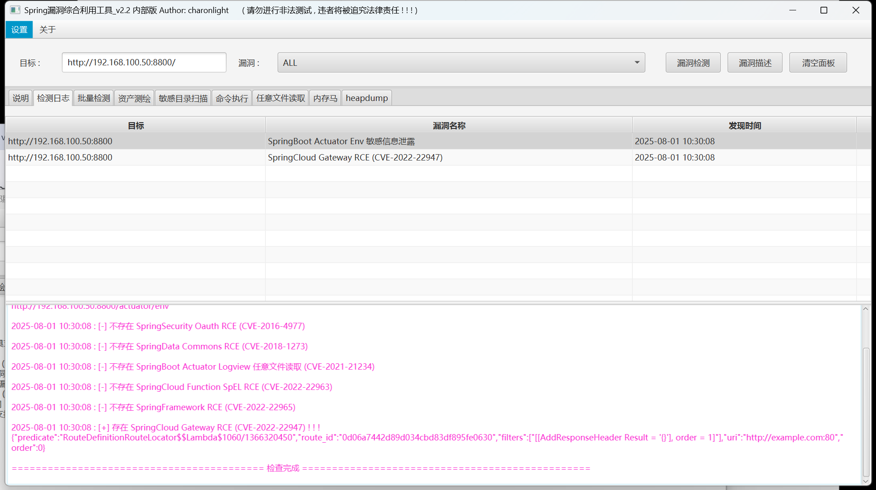Open the 设置 menu
This screenshot has width=876, height=490.
pyautogui.click(x=19, y=30)
